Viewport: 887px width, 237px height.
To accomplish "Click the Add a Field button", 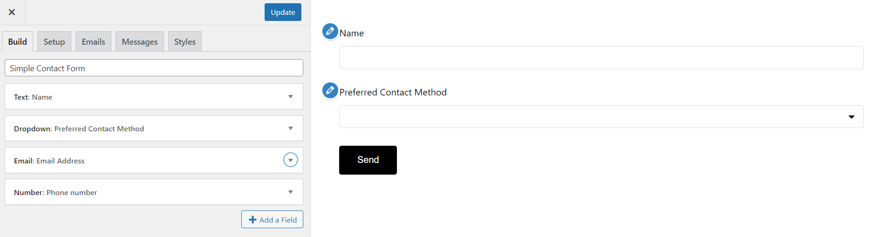I will click(x=272, y=220).
